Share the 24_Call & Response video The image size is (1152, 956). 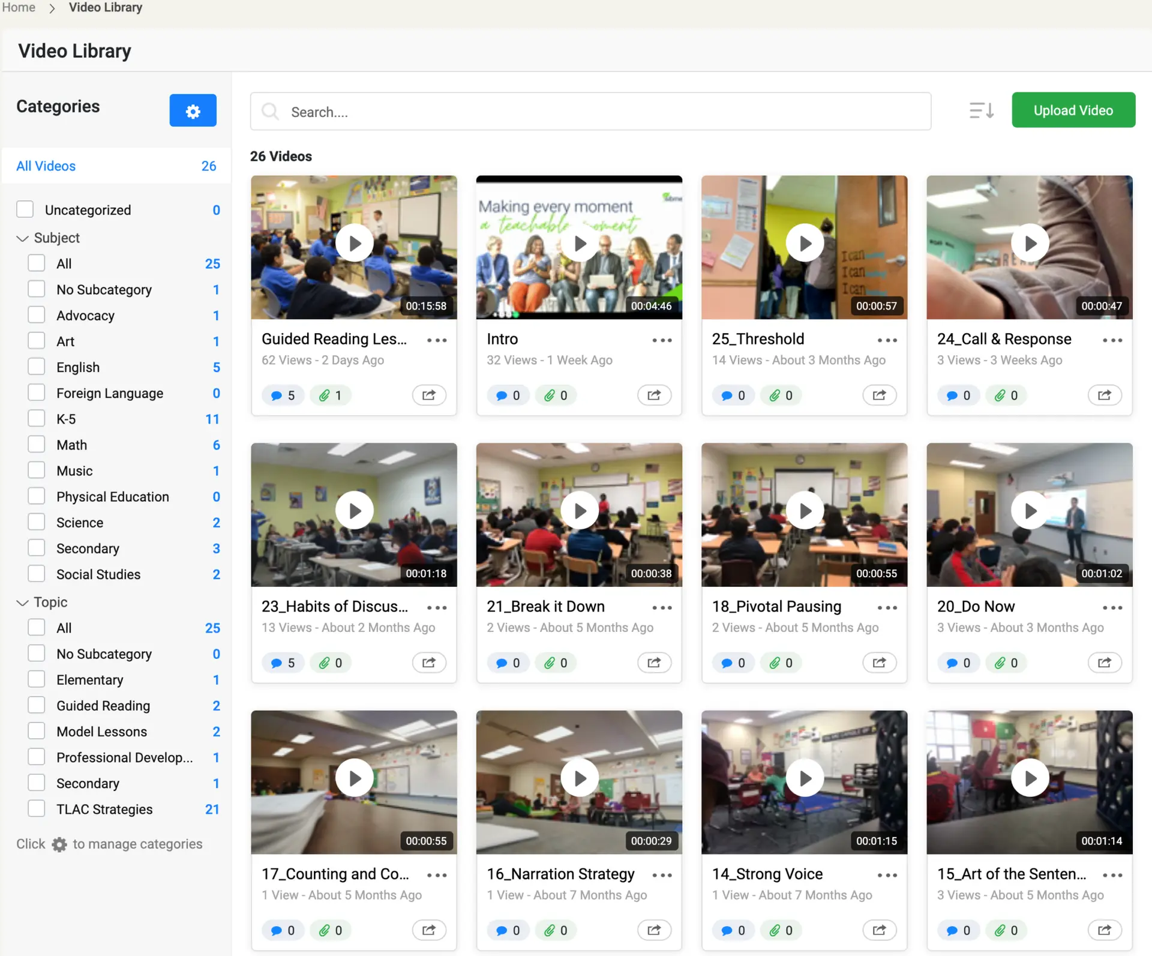[1104, 395]
